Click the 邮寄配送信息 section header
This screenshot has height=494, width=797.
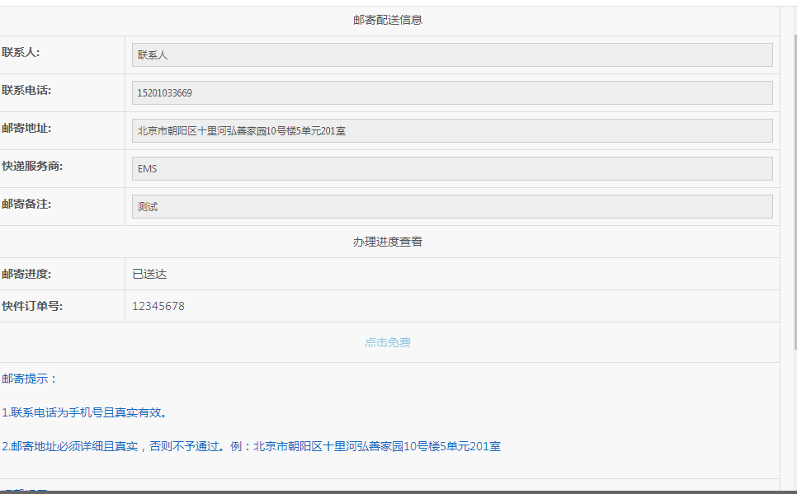388,20
